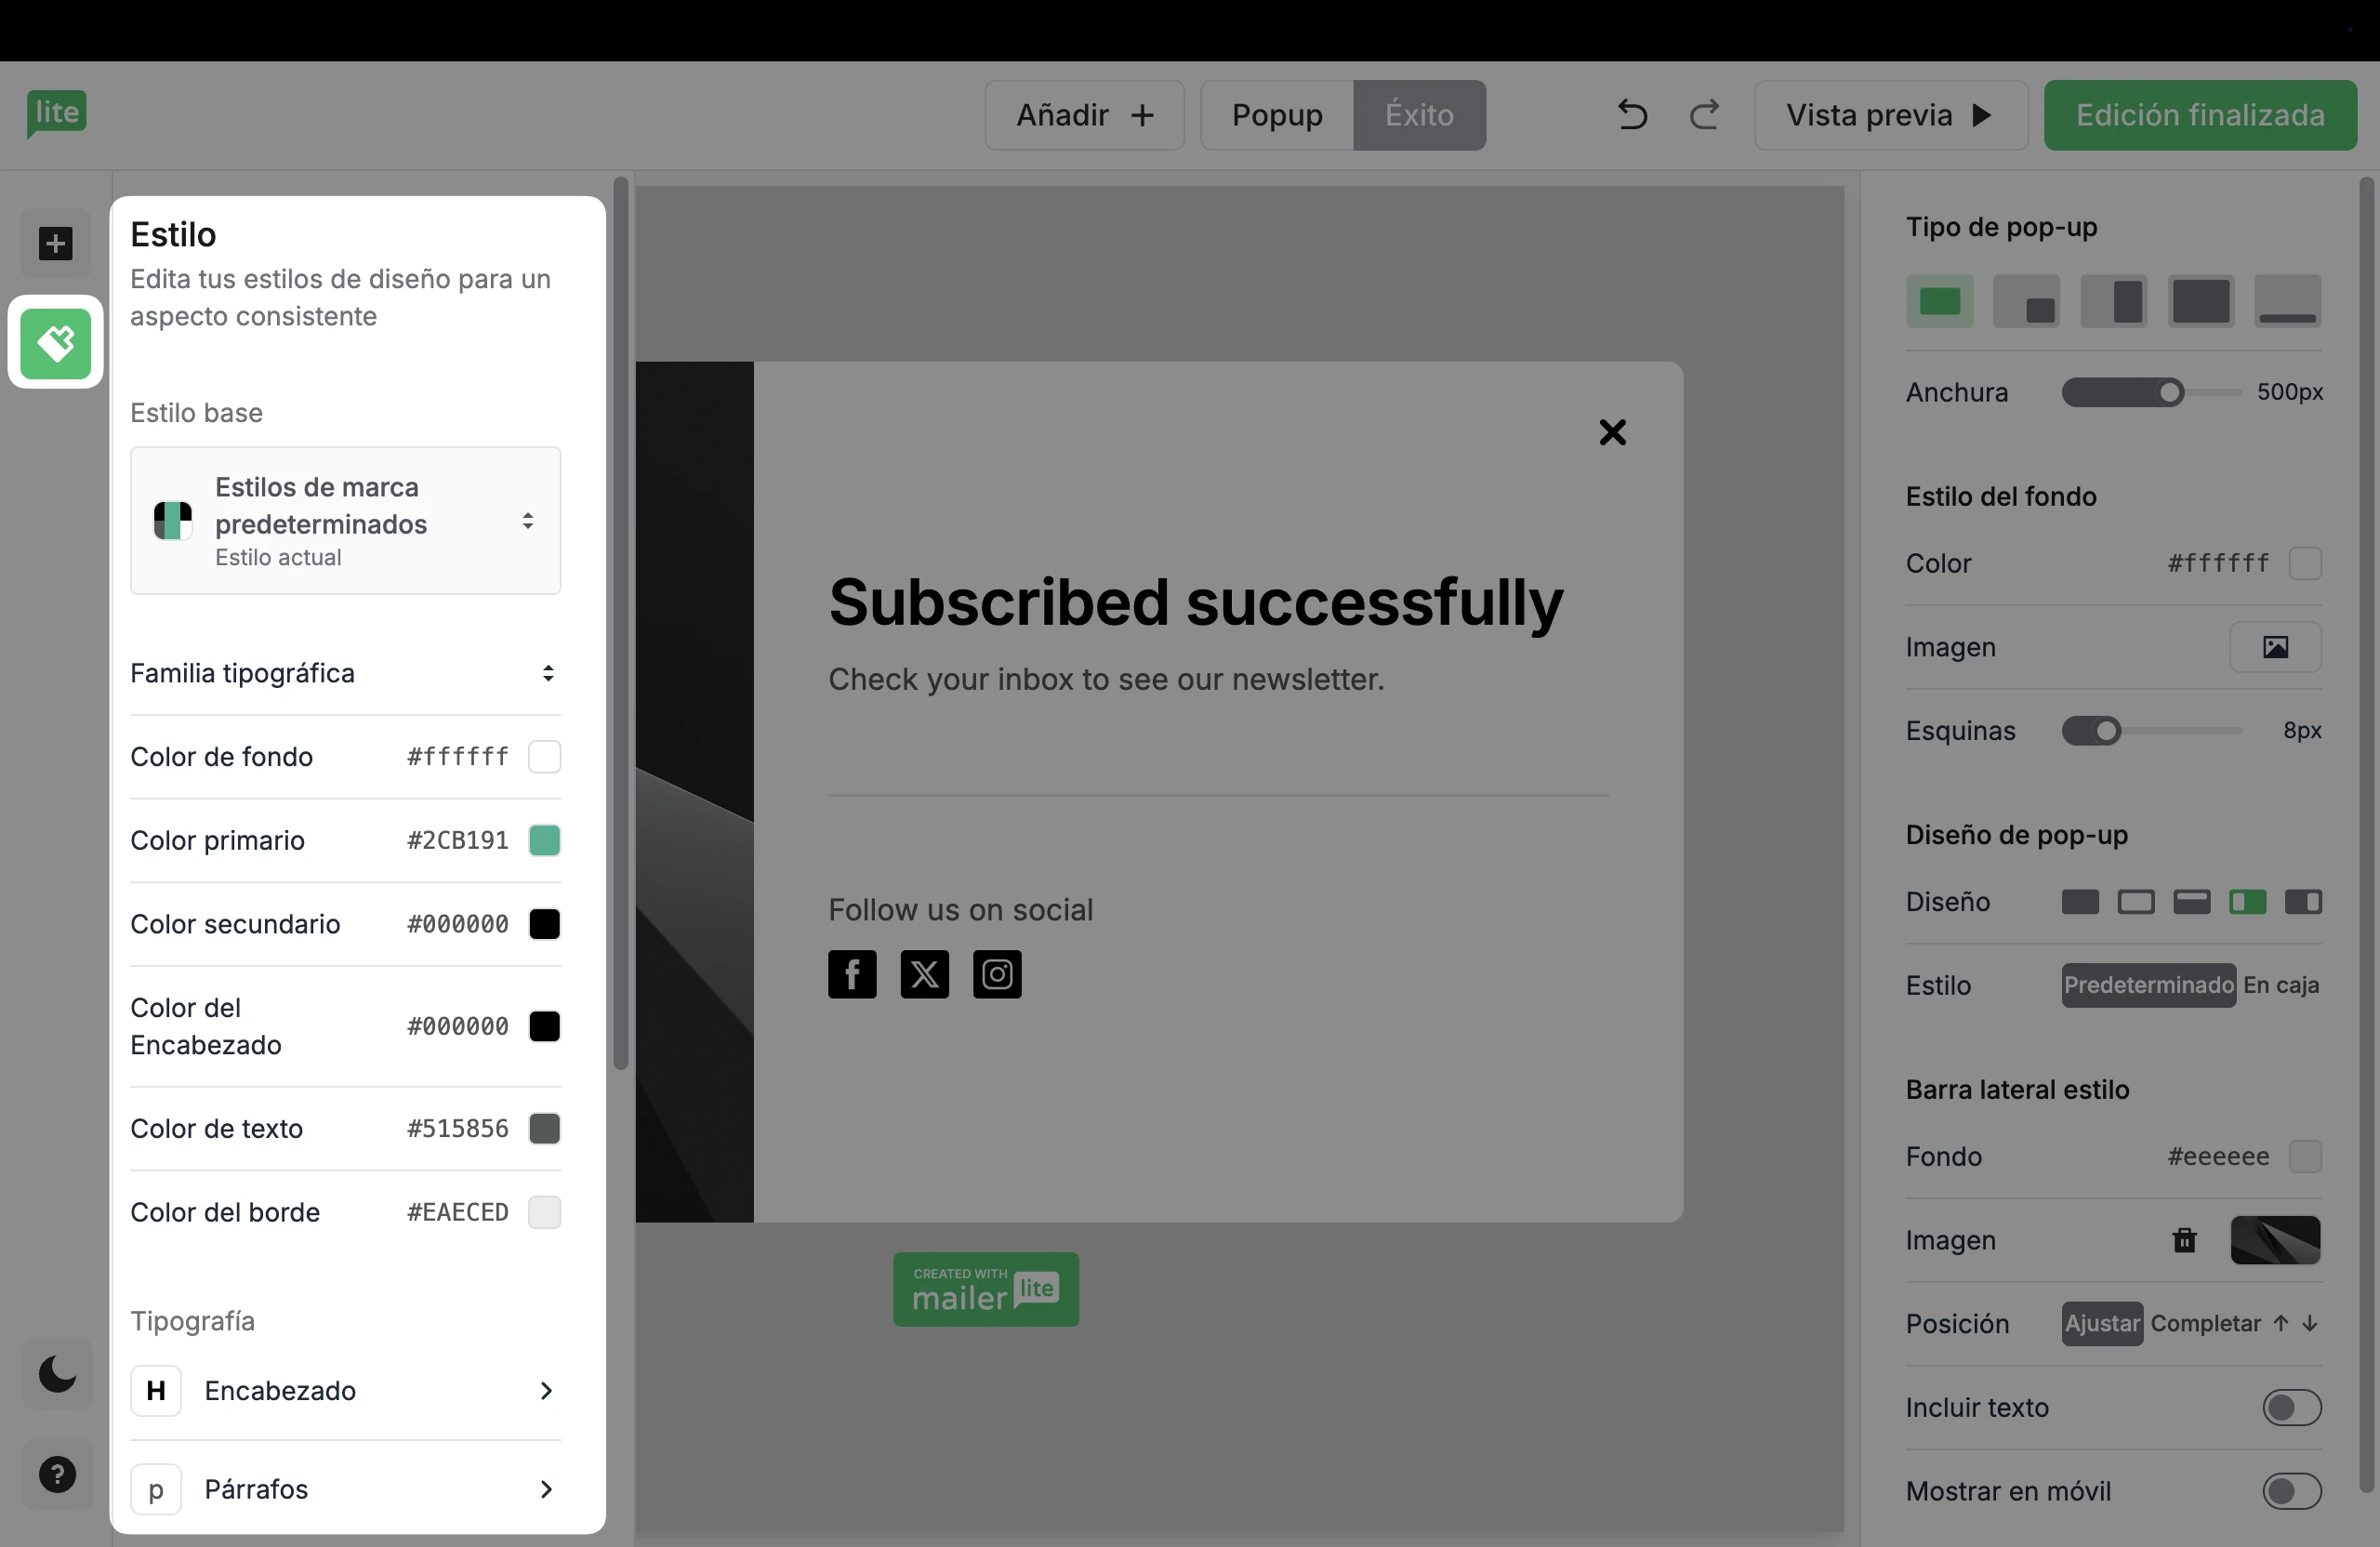The image size is (2380, 1547).
Task: Open the Color primario swatch
Action: [544, 840]
